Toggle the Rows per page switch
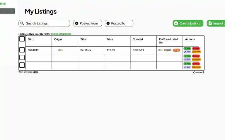This screenshot has width=225, height=140. coord(35,72)
